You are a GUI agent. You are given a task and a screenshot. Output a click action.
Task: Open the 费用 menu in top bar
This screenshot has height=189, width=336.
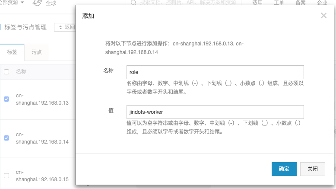(x=257, y=3)
